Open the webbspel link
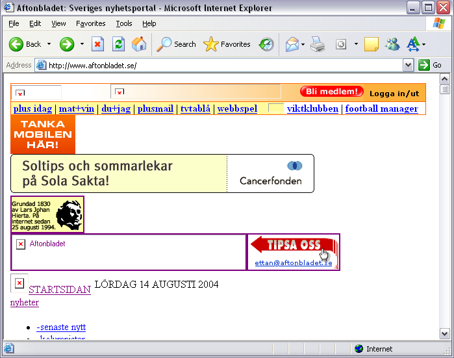 pyautogui.click(x=237, y=109)
